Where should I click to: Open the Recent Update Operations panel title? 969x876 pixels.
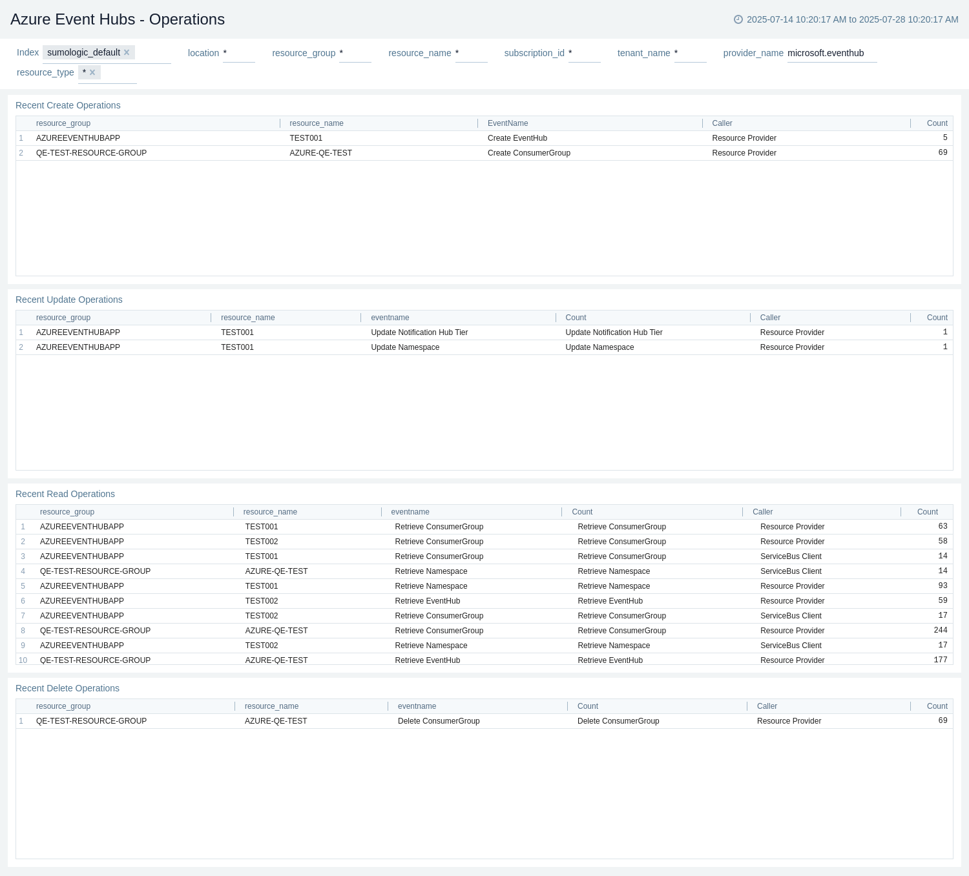[69, 300]
